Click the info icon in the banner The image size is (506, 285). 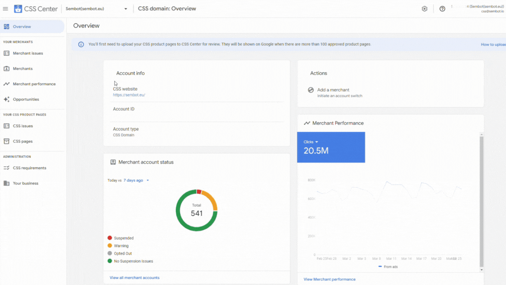[x=81, y=44]
